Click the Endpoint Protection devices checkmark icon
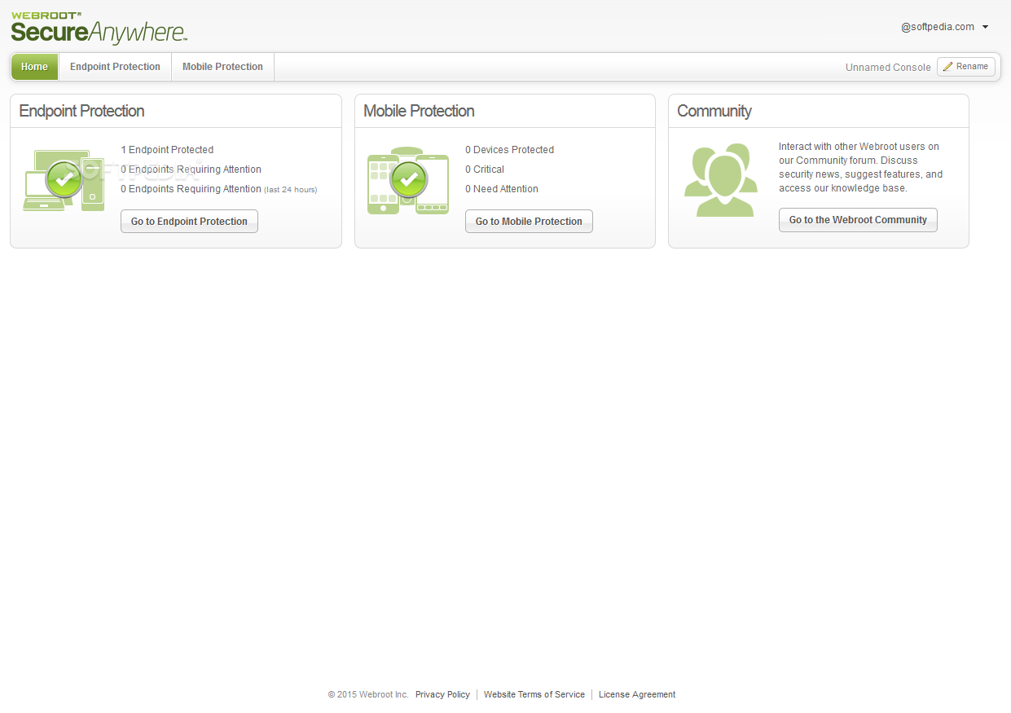The image size is (1011, 713). click(64, 181)
